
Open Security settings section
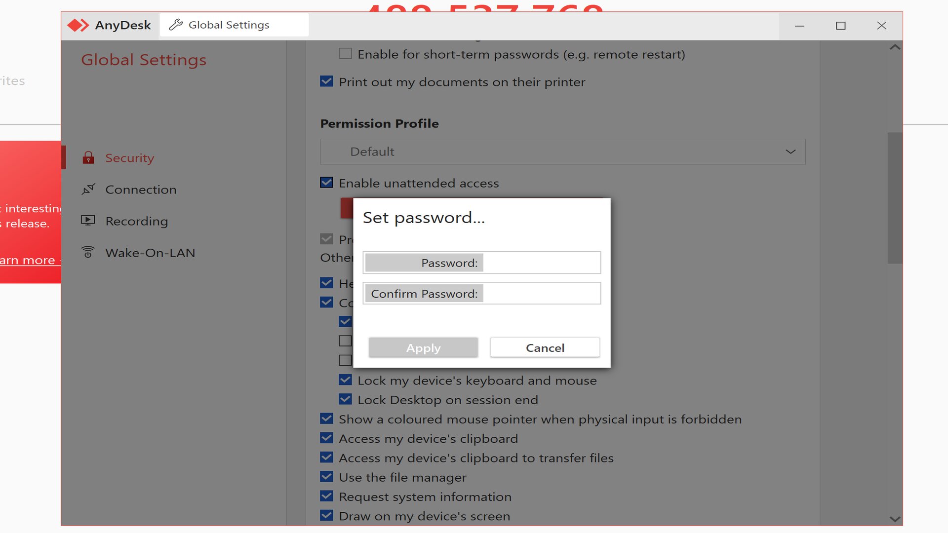point(129,157)
